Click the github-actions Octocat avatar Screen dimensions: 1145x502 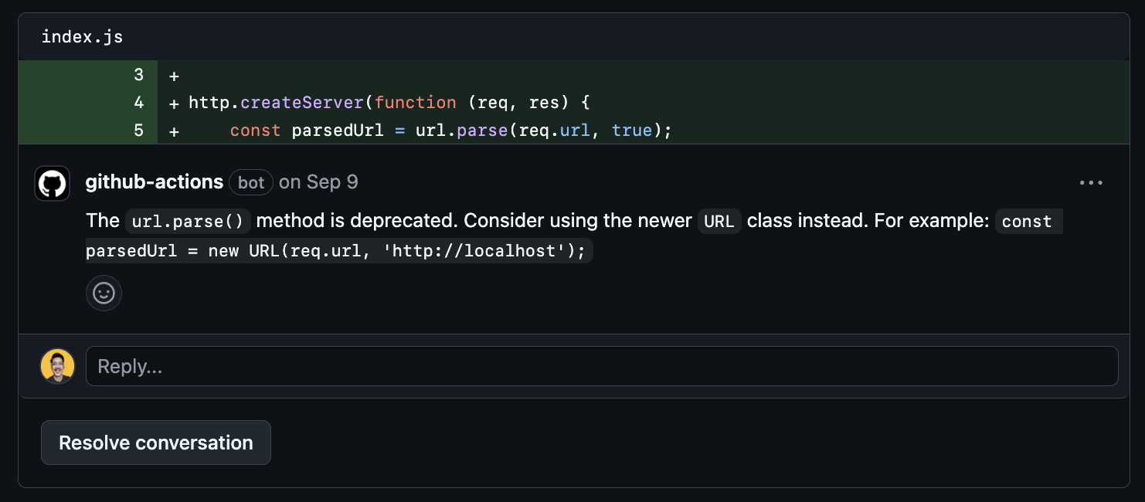[x=53, y=184]
